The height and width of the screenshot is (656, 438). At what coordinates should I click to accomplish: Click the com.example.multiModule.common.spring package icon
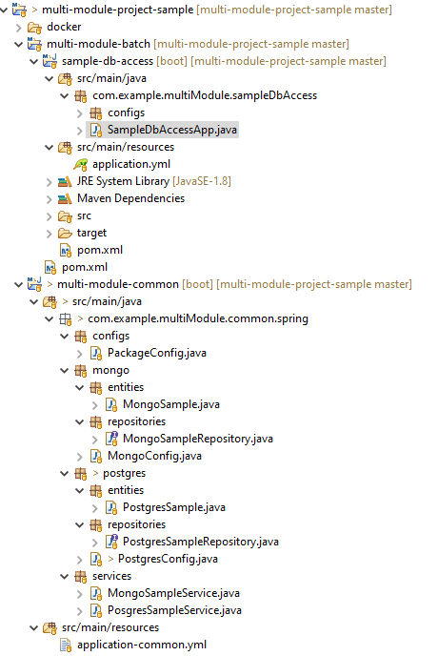[65, 319]
